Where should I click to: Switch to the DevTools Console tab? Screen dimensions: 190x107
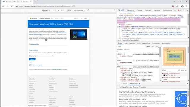coord(139,10)
